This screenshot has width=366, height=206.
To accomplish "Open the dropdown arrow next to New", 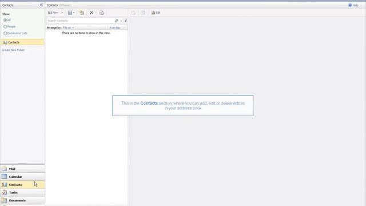I will pos(62,13).
